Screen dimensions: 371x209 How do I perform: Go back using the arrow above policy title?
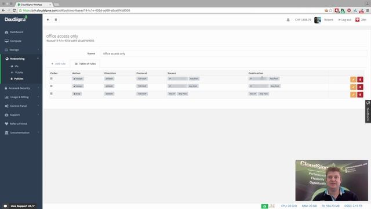(48, 20)
